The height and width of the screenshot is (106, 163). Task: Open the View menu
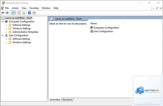[x=24, y=8]
